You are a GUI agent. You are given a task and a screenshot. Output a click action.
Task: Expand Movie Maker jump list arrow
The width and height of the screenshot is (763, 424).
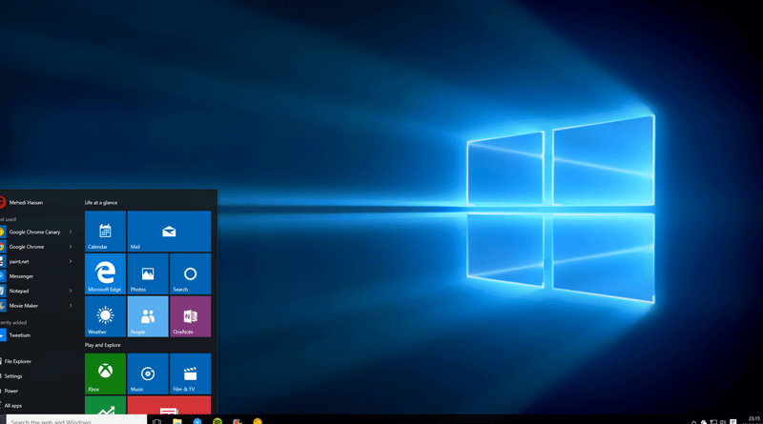click(71, 305)
